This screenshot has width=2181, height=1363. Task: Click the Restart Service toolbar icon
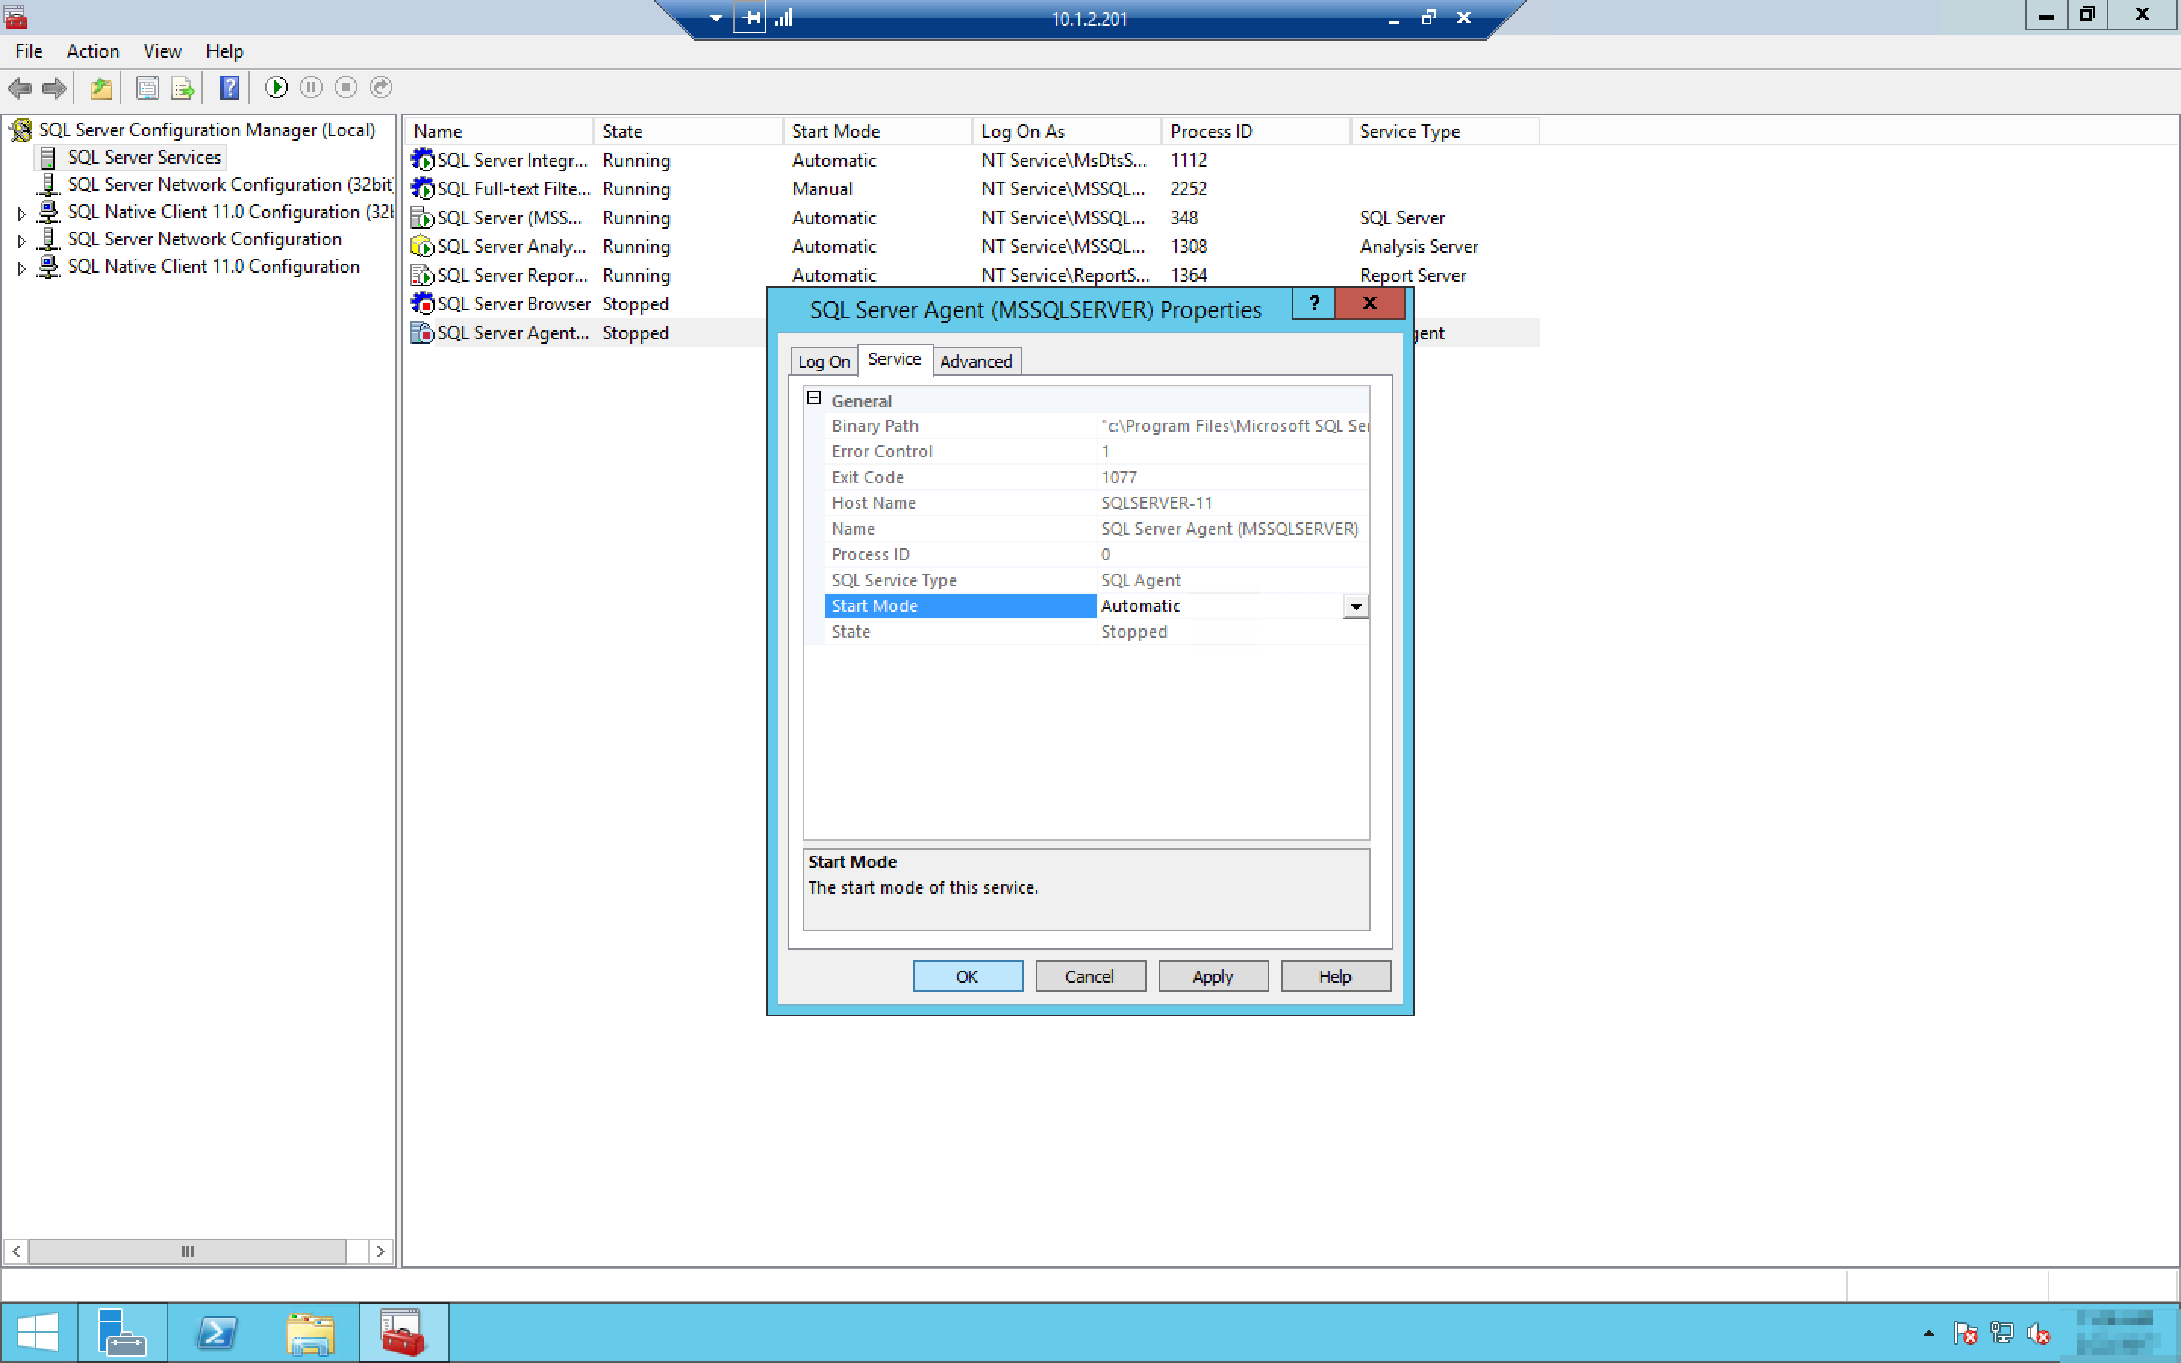(381, 87)
